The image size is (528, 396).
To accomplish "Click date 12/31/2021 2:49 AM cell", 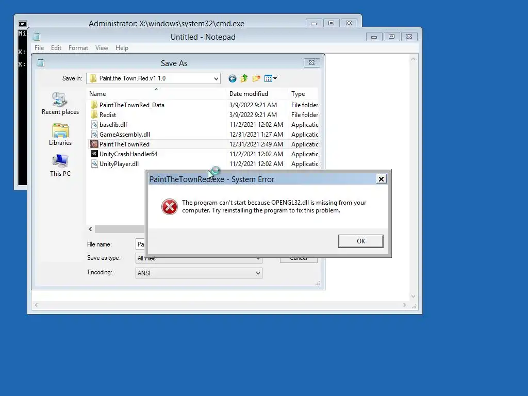I will 256,144.
